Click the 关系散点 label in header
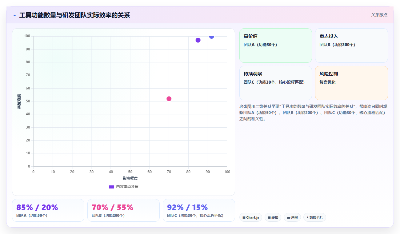This screenshot has width=400, height=234. (379, 15)
